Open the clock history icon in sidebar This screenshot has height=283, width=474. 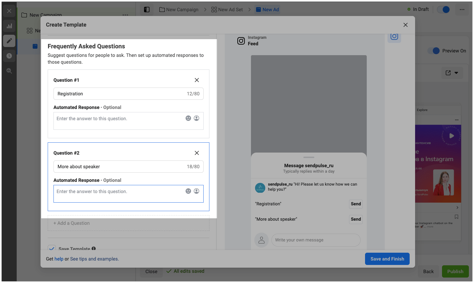point(9,56)
